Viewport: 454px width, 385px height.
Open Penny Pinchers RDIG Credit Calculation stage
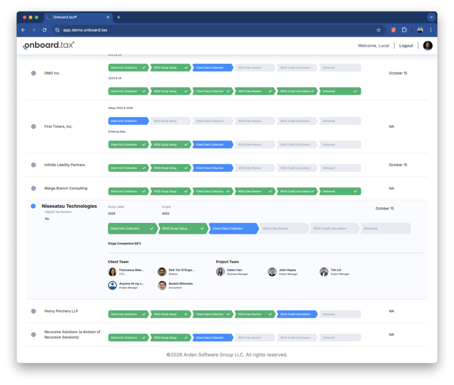[297, 314]
